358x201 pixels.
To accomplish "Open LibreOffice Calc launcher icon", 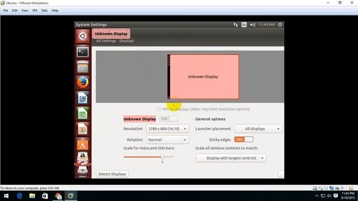I will pos(83,113).
